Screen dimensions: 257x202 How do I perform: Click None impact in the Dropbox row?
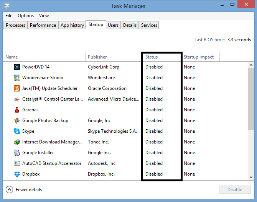click(x=189, y=174)
